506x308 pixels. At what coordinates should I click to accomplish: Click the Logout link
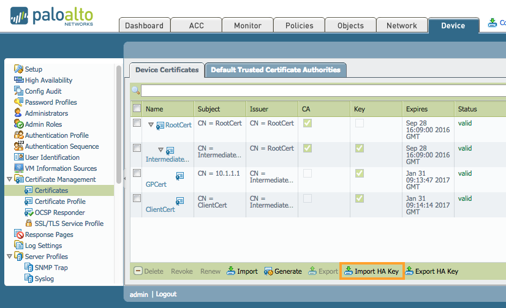pos(166,294)
